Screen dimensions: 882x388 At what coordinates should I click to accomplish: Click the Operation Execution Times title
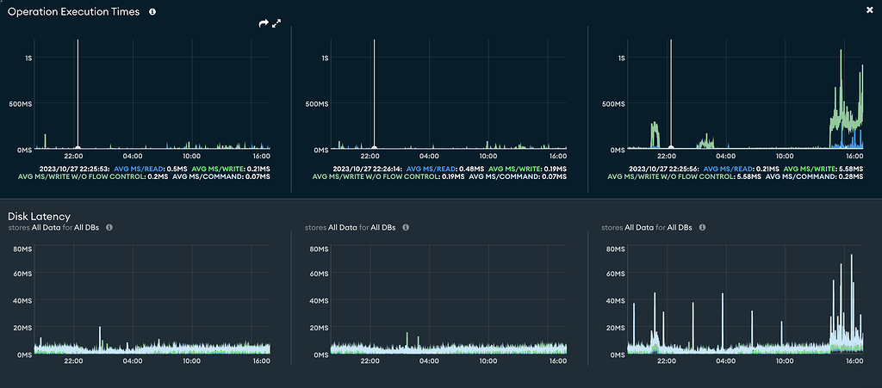pyautogui.click(x=74, y=12)
